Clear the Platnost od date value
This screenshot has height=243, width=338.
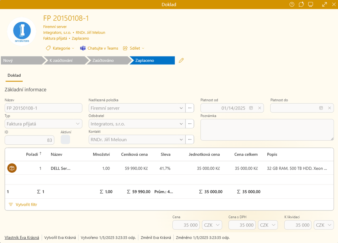pos(260,108)
